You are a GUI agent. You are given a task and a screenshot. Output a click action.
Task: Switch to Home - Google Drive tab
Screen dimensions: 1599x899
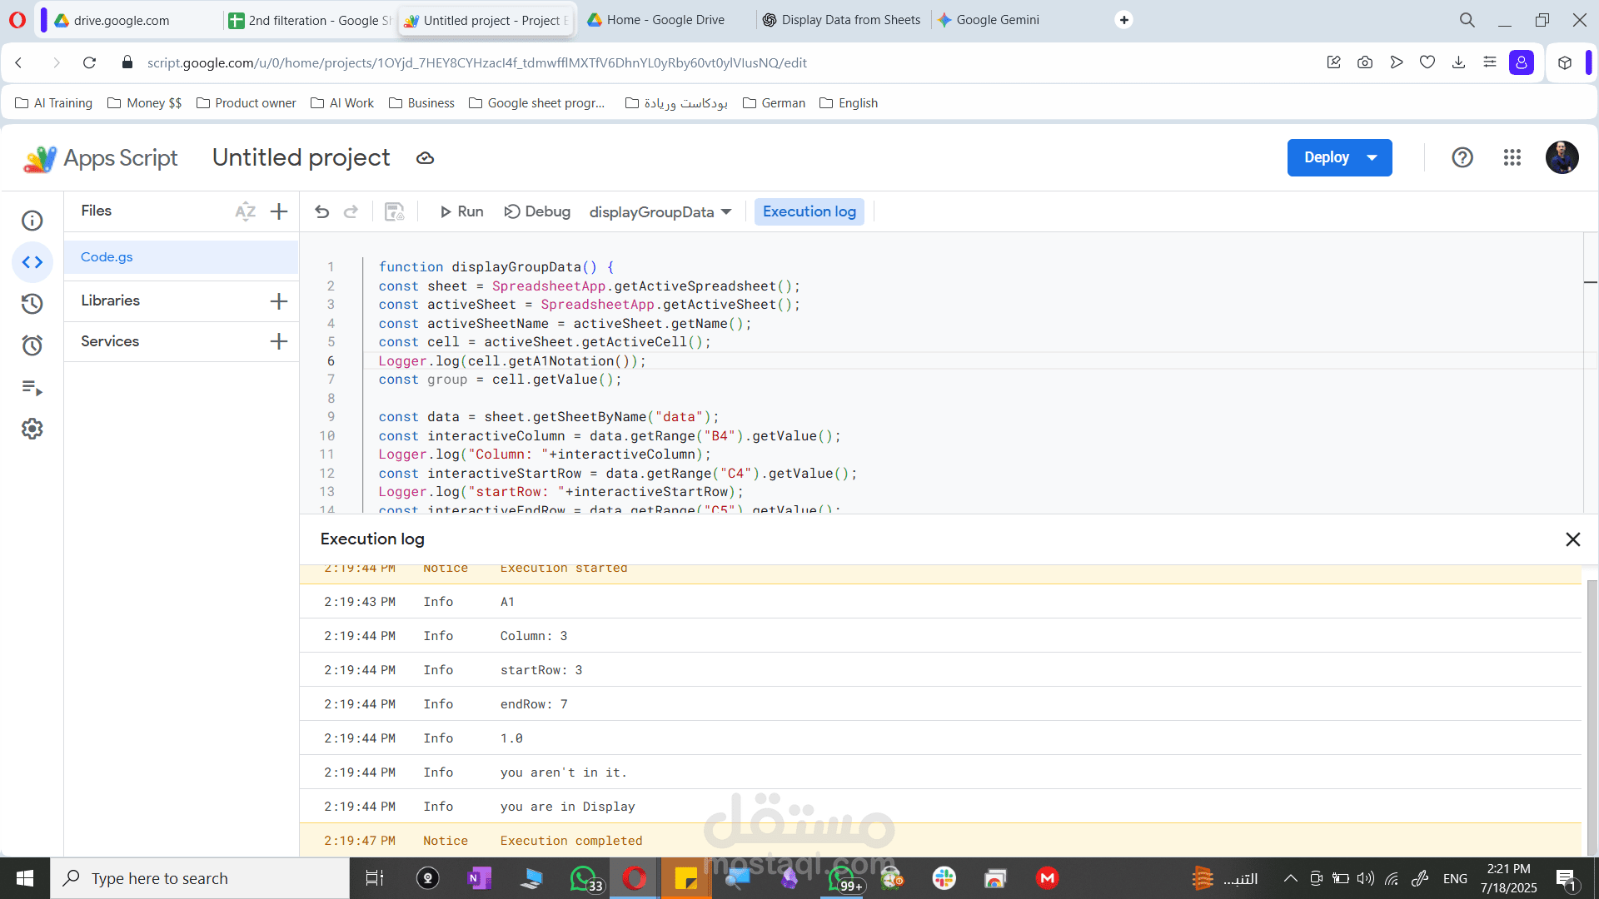(665, 20)
